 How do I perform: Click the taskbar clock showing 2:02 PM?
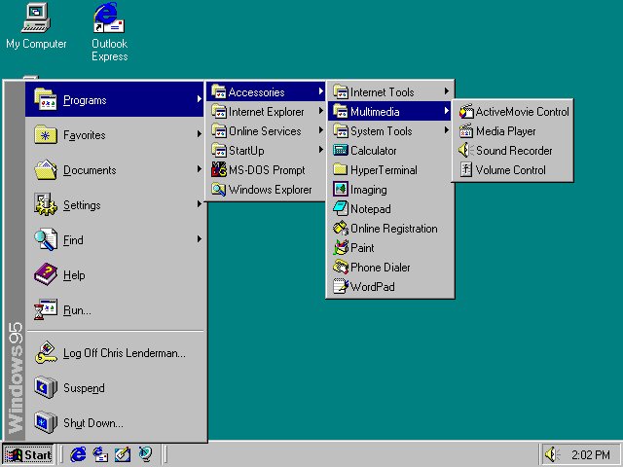tap(591, 454)
